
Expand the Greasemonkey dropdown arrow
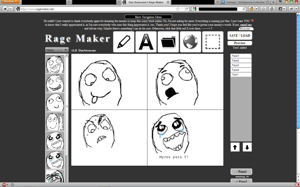(257, 9)
